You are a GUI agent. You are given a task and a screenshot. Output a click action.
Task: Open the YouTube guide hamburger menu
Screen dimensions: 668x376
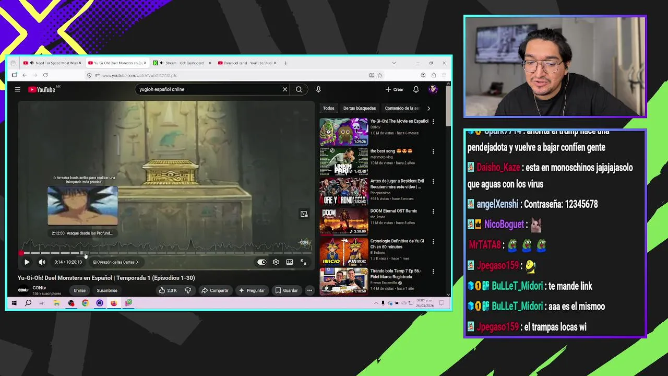17,89
